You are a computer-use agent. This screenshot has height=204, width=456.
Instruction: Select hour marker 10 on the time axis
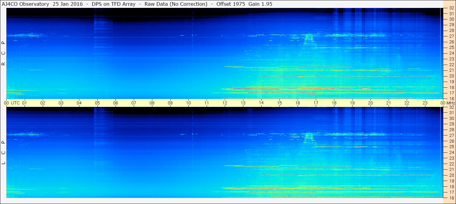[x=188, y=103]
